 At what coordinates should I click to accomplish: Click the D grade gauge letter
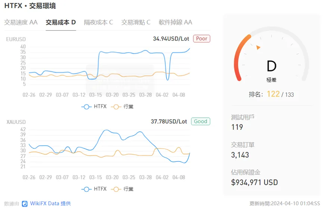(x=271, y=66)
